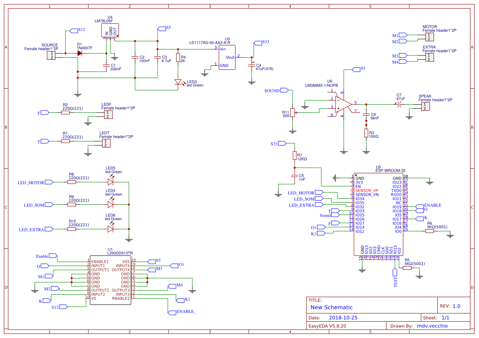The width and height of the screenshot is (479, 338).
Task: Select the U1 L293DD013TR driver chip body
Action: click(110, 280)
